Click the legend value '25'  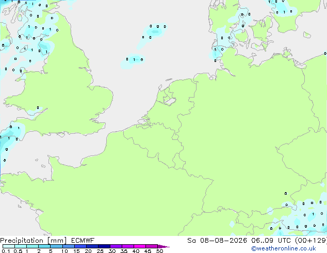pyautogui.click(x=100, y=251)
